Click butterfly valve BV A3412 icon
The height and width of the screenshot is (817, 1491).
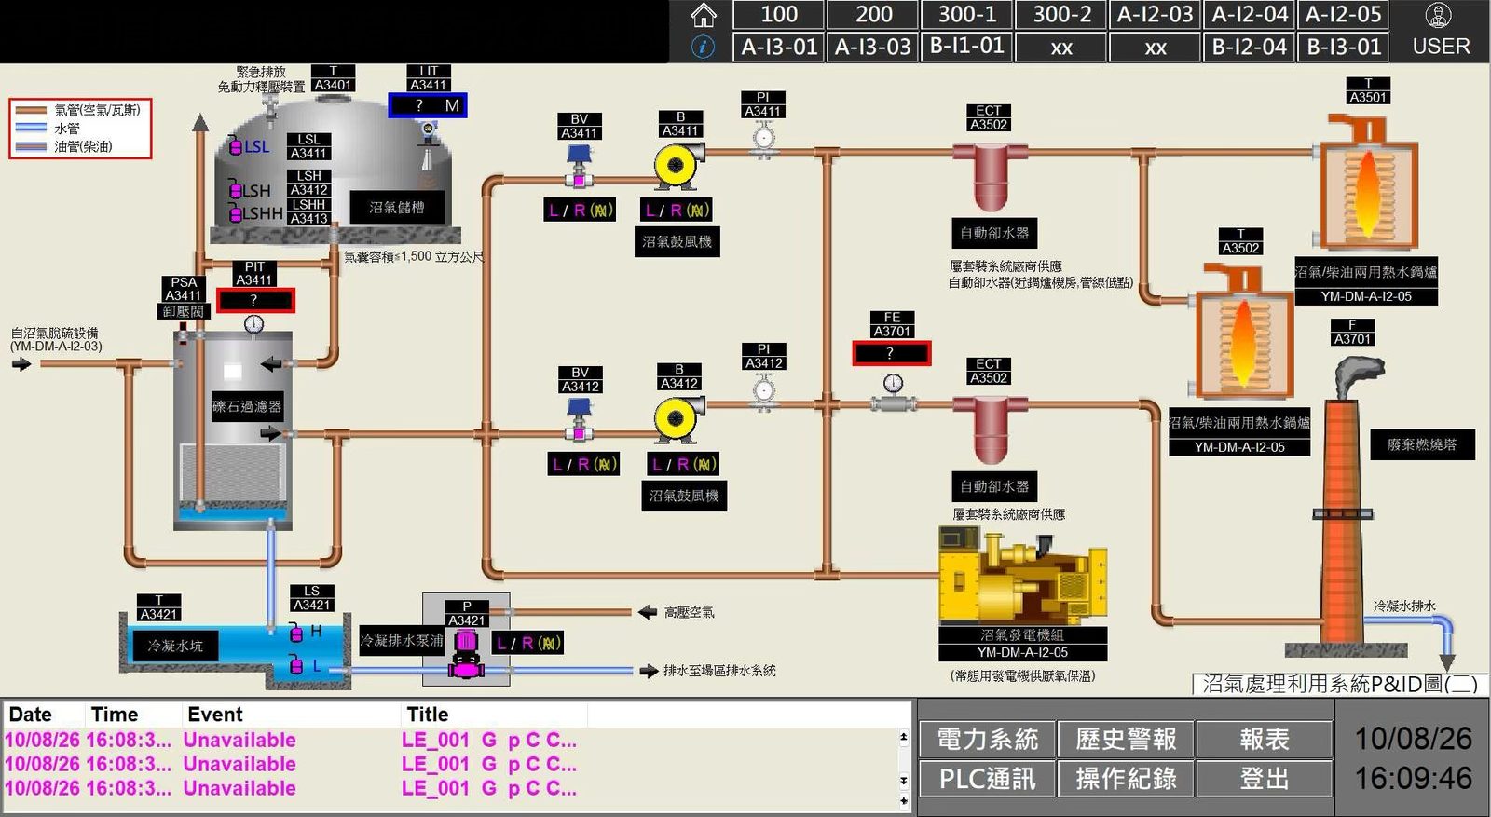click(x=579, y=419)
